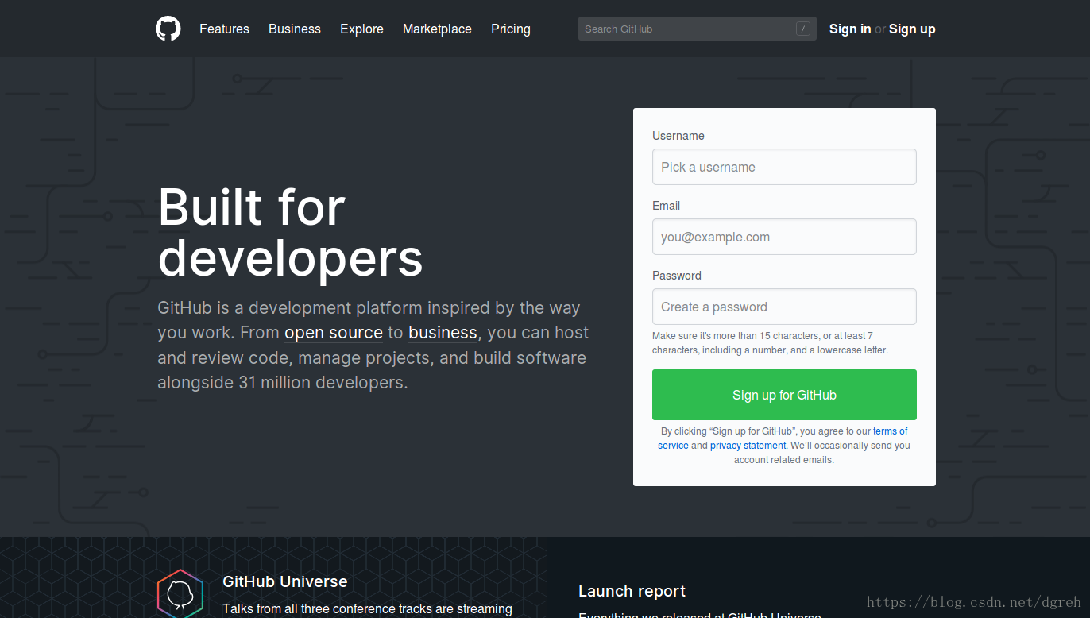
Task: Click the Password label
Action: pos(677,276)
